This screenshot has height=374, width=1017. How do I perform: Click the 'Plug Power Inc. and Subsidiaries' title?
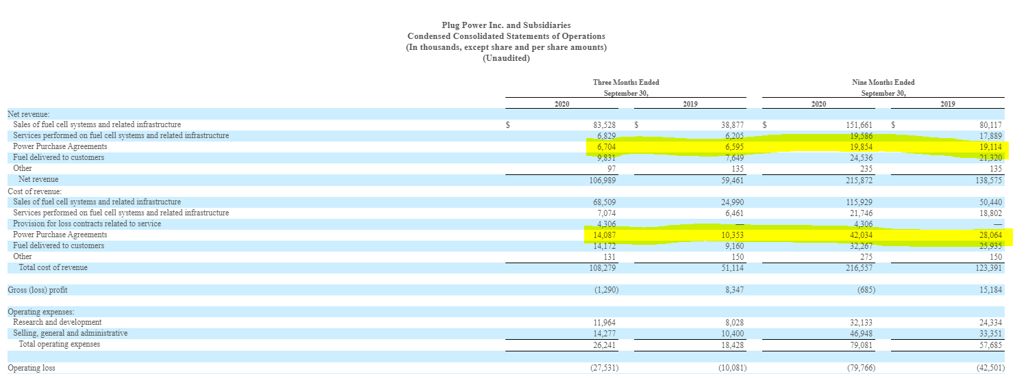click(506, 25)
